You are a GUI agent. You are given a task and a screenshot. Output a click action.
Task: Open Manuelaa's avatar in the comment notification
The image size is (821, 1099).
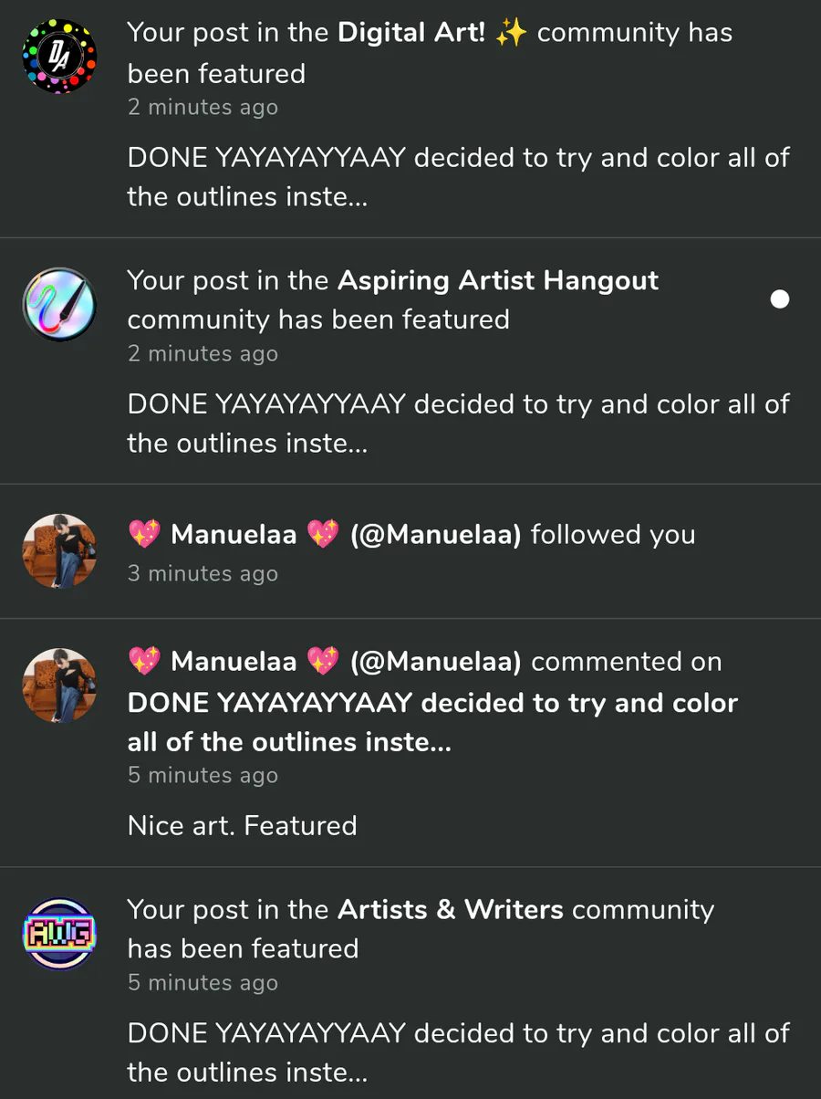tap(59, 686)
